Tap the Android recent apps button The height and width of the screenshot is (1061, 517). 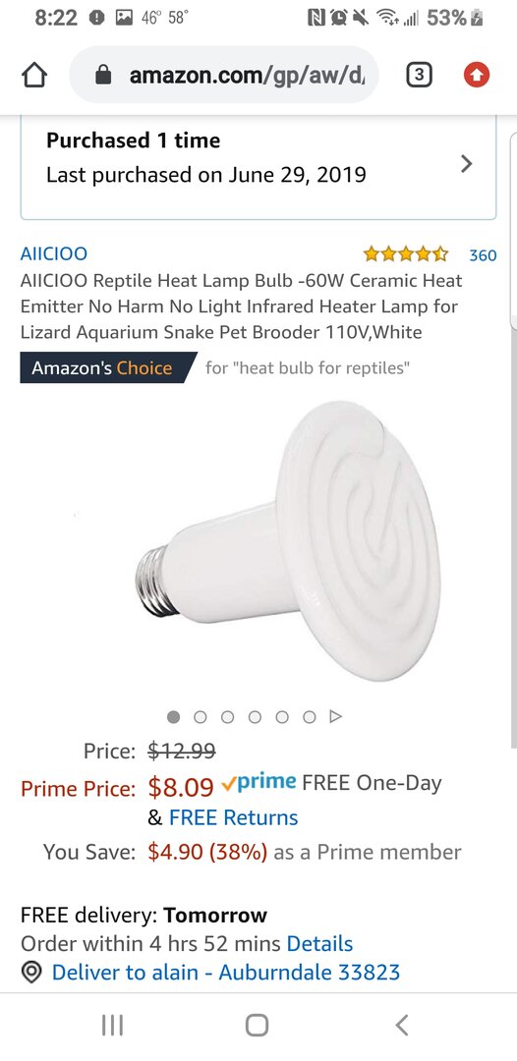pyautogui.click(x=112, y=1025)
